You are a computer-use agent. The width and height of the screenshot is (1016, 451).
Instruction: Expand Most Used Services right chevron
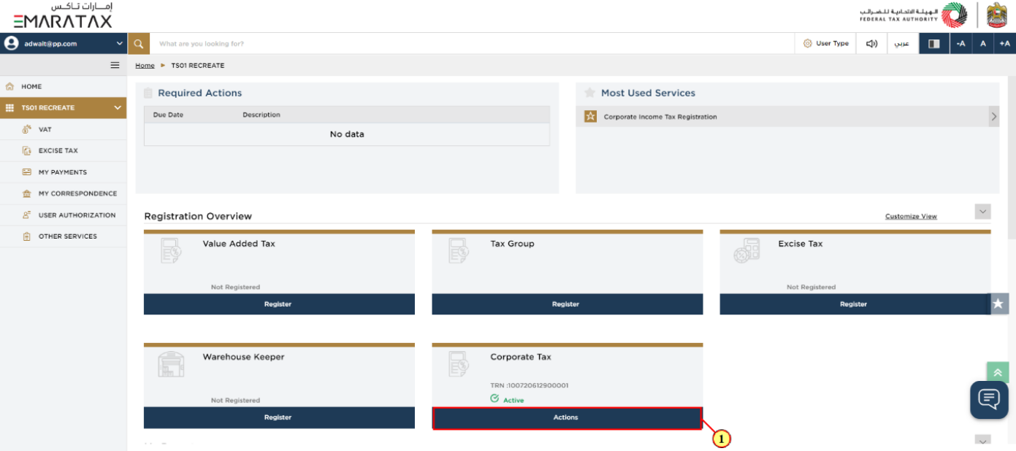994,116
